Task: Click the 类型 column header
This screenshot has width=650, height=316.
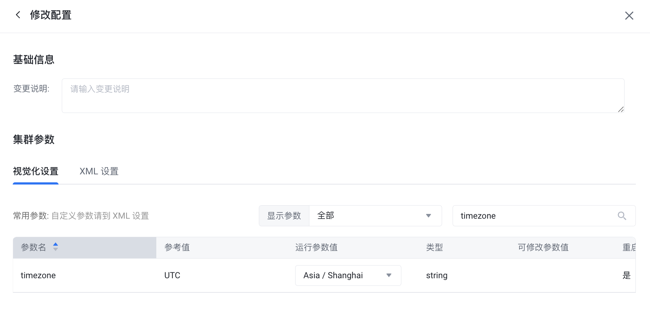Action: pyautogui.click(x=434, y=247)
